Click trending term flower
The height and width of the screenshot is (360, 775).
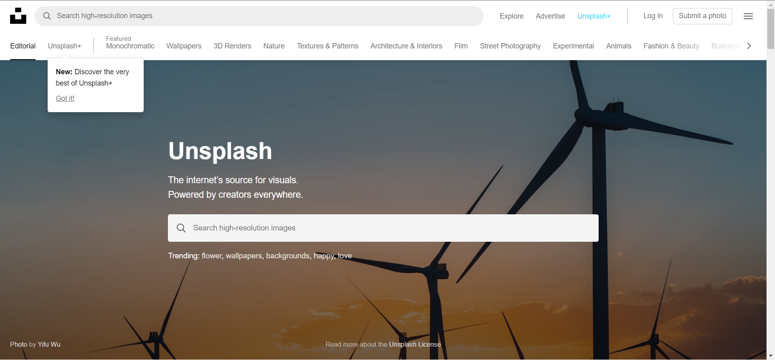pos(212,256)
